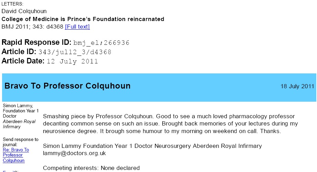Click 'Simon Lammy,' name in left sidebar
Screen dimensions: 317x172
click(18, 105)
